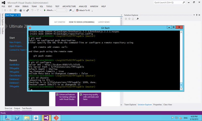Open the TOOLS menu
The image size is (202, 121).
tap(49, 7)
